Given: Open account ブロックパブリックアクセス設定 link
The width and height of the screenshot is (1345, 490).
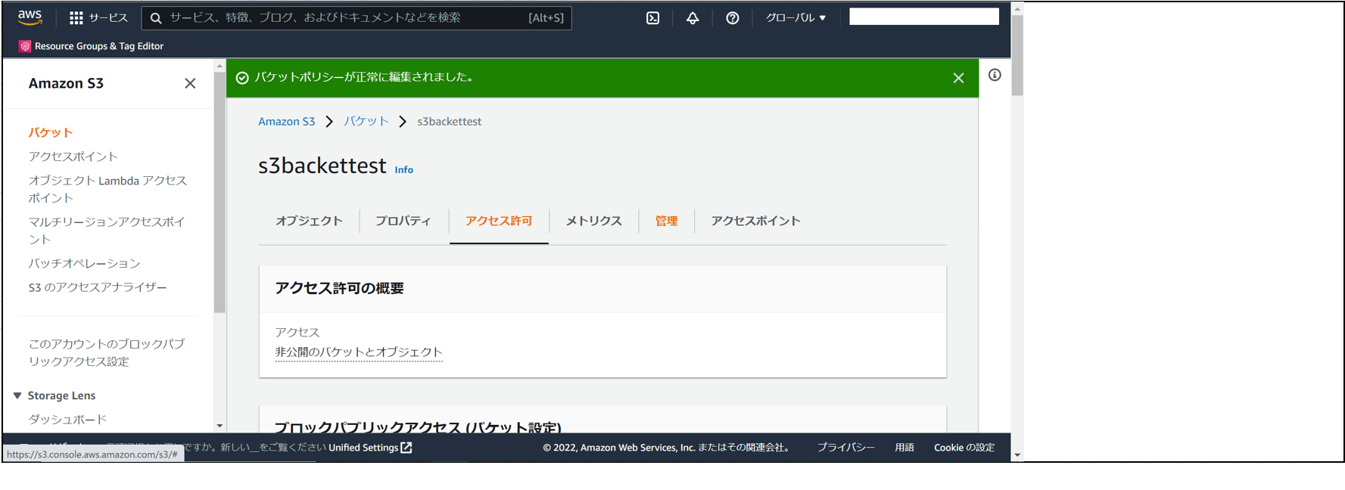Looking at the screenshot, I should 107,352.
